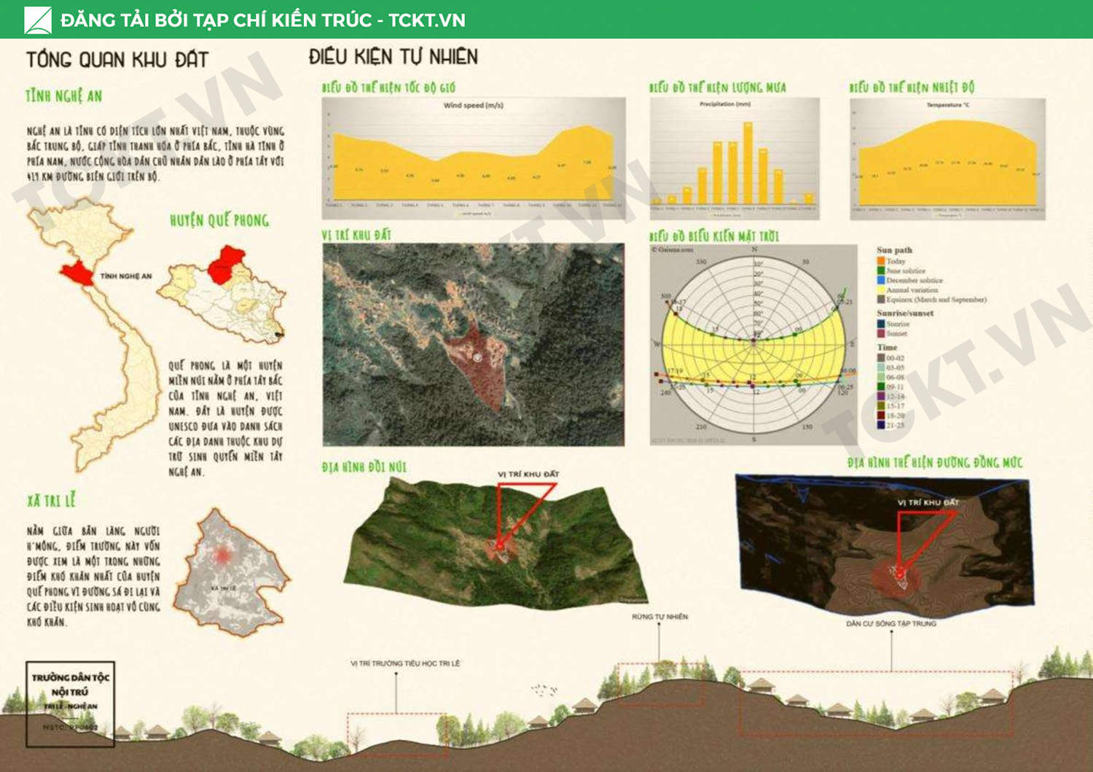Image resolution: width=1093 pixels, height=772 pixels.
Task: Click the Temperature °C chart
Action: (947, 158)
